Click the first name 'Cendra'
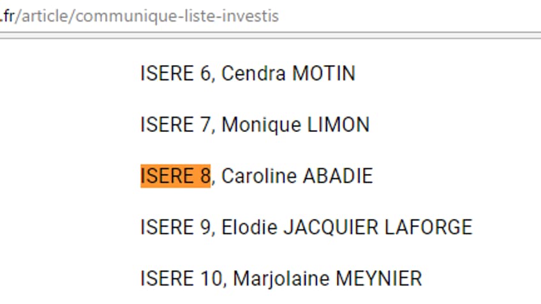 coord(254,73)
